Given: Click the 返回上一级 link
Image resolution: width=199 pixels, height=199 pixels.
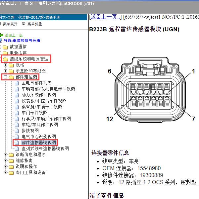Looking at the screenshot, I should tap(14, 35).
